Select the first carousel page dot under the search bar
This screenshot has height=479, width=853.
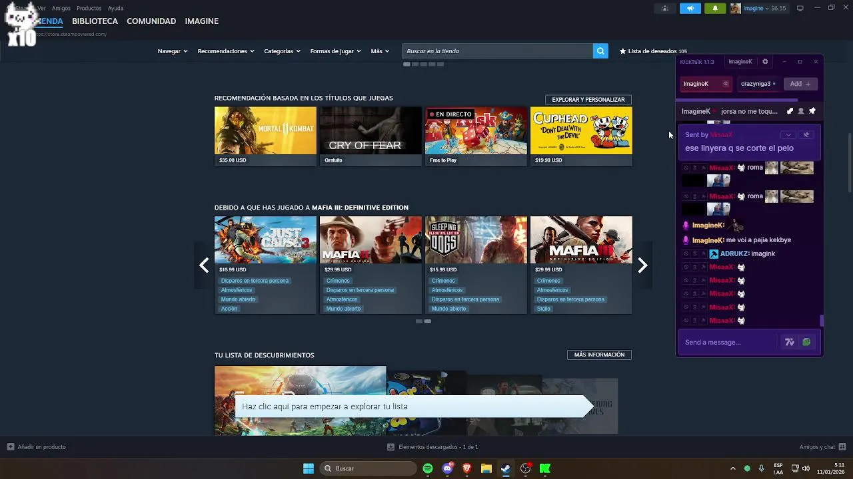point(407,64)
